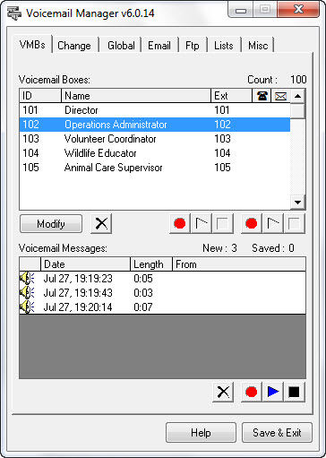Open the Lists tab
The image size is (326, 458).
pyautogui.click(x=224, y=46)
